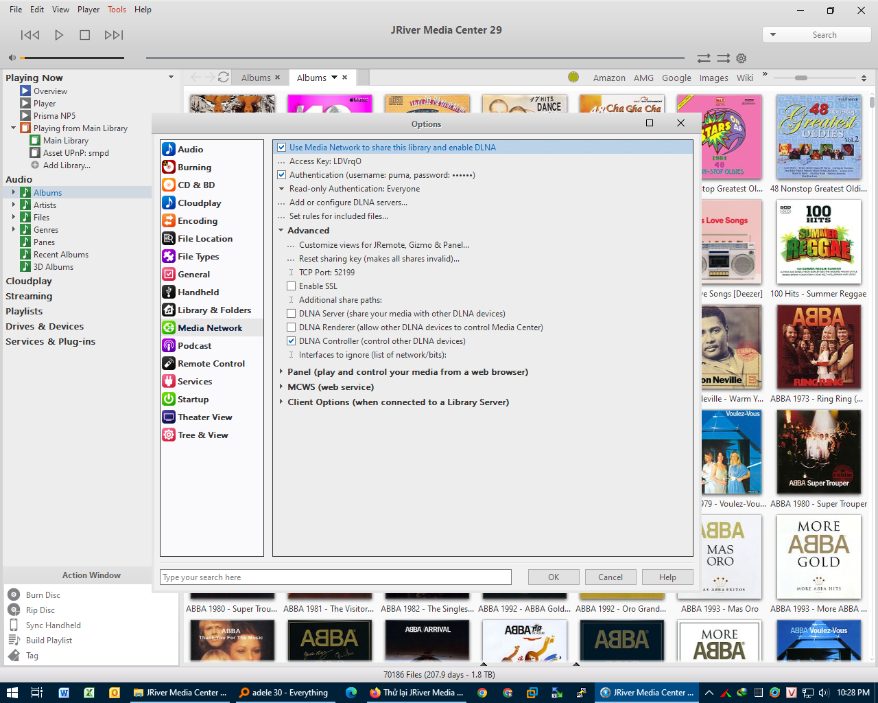
Task: Click Help in Options dialog
Action: (x=667, y=577)
